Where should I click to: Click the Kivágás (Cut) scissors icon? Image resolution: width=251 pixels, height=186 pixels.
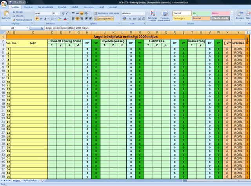15,12
